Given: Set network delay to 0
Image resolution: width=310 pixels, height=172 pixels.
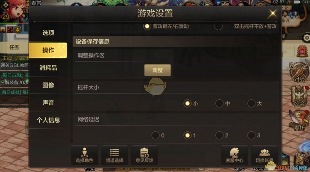Looking at the screenshot, I should (155, 135).
